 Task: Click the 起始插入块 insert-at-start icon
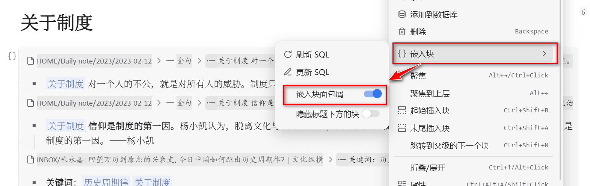click(402, 110)
